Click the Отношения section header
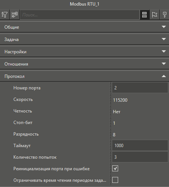This screenshot has height=187, width=169. (84, 64)
